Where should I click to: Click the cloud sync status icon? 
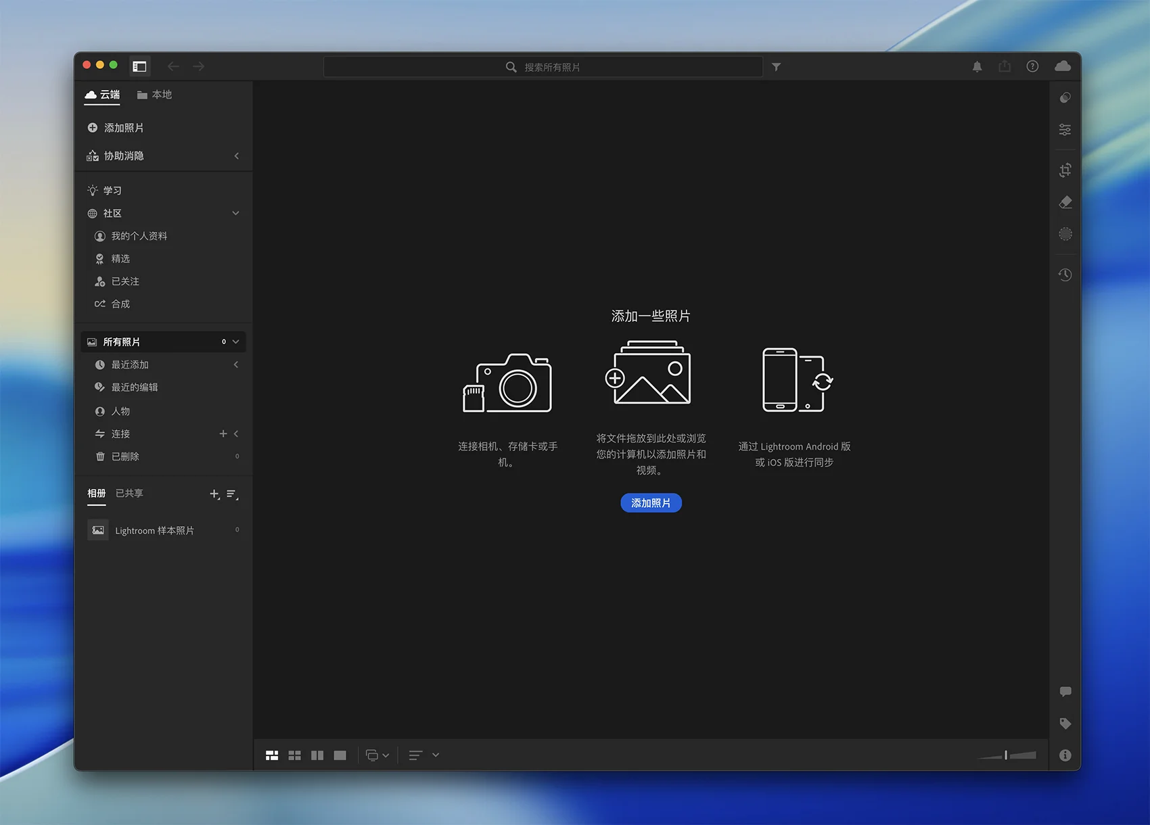tap(1063, 66)
